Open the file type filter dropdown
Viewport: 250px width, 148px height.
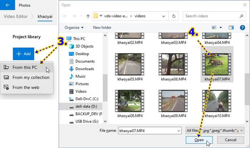tap(215, 131)
